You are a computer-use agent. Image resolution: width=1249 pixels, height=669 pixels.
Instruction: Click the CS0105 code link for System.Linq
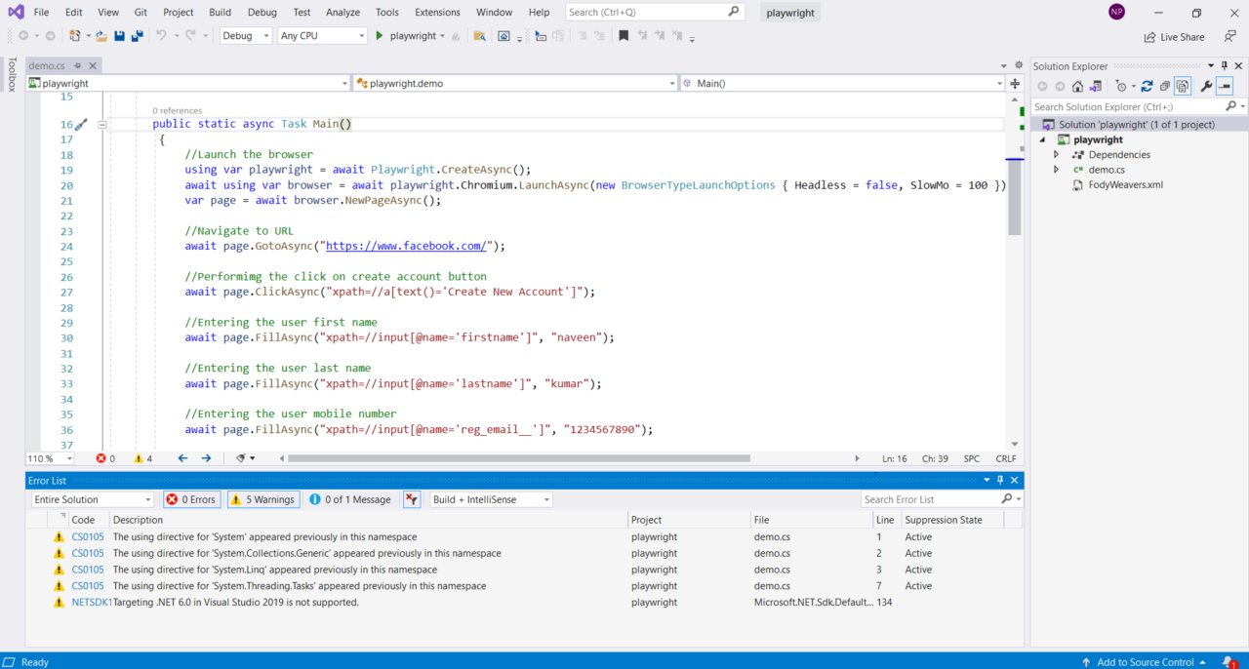[88, 570]
